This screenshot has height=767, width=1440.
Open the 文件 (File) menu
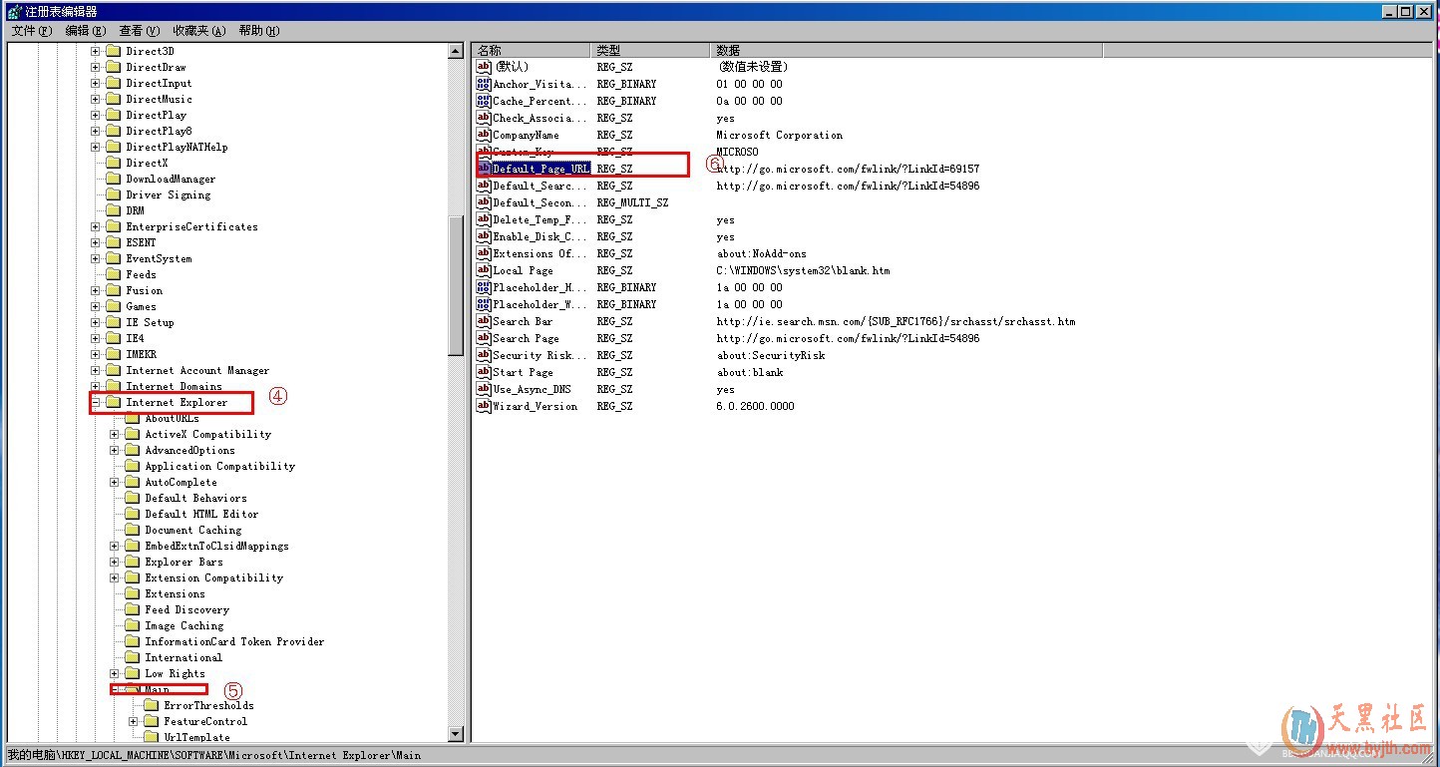[x=30, y=31]
